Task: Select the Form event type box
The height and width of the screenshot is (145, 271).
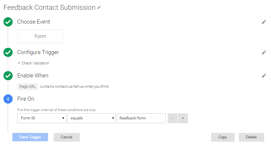Action: point(40,36)
